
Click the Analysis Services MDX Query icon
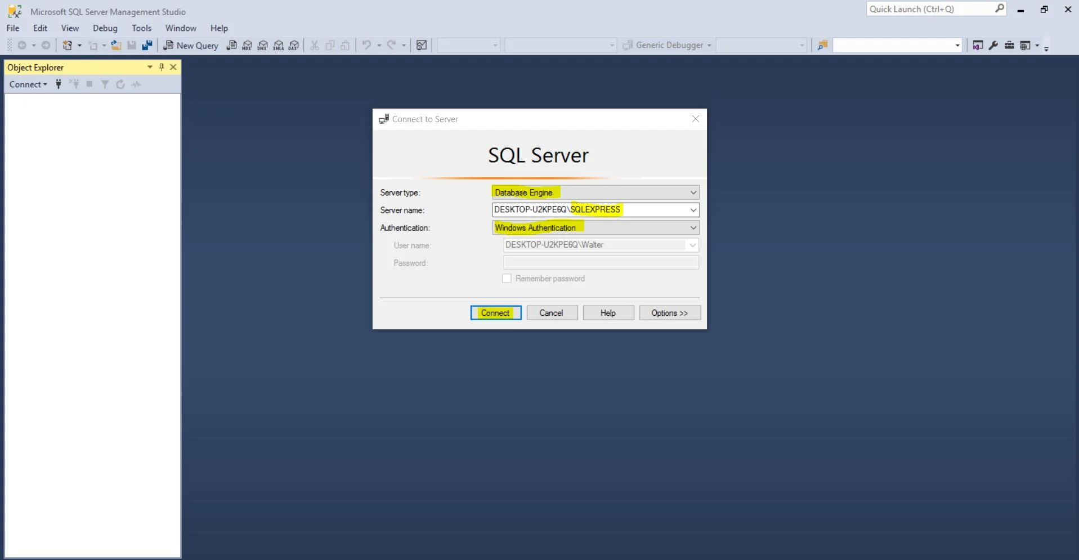pos(247,46)
